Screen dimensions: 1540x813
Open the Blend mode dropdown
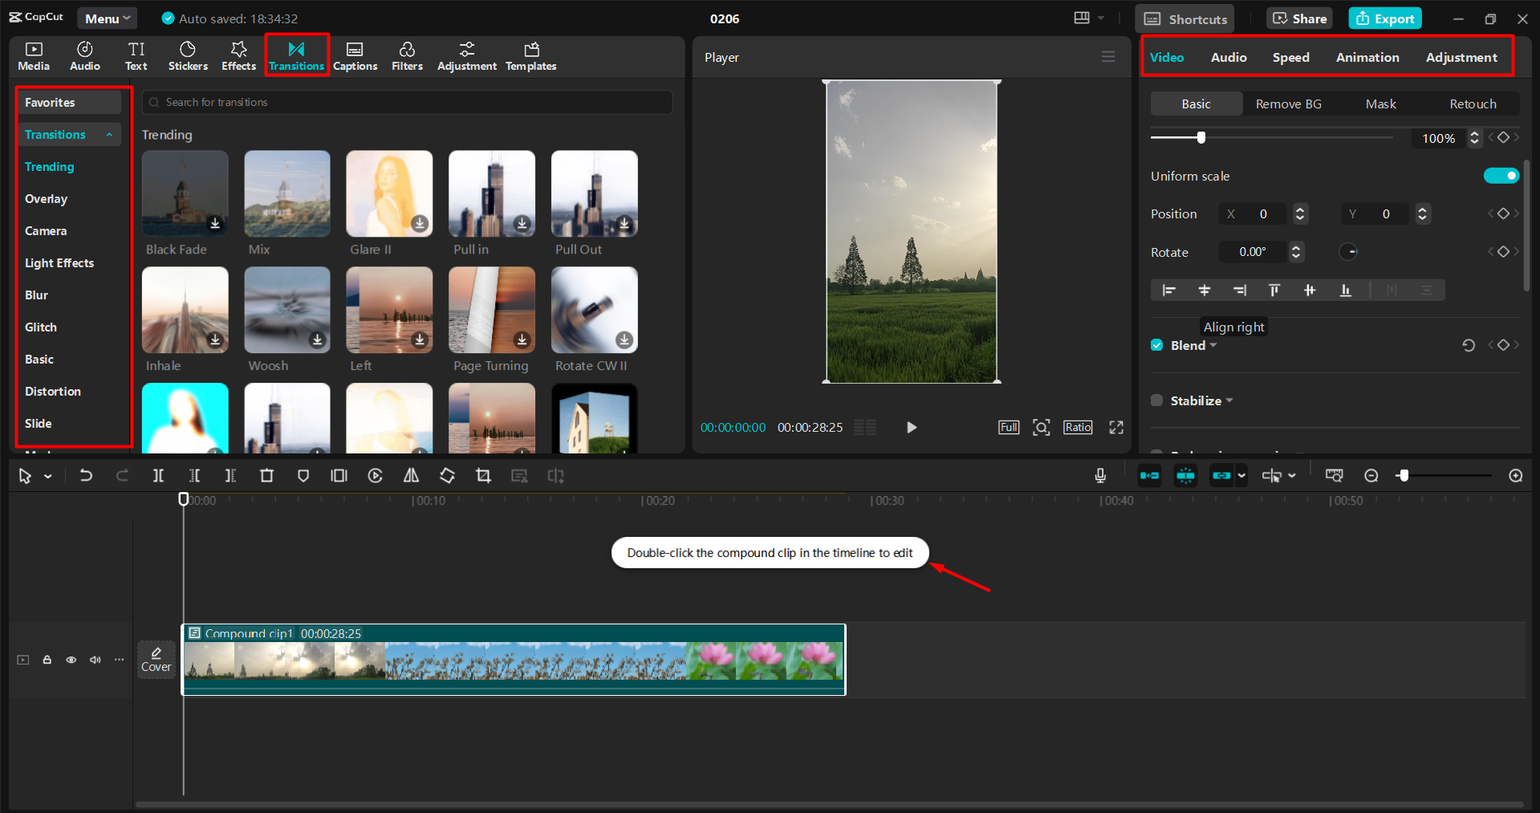(x=1213, y=345)
